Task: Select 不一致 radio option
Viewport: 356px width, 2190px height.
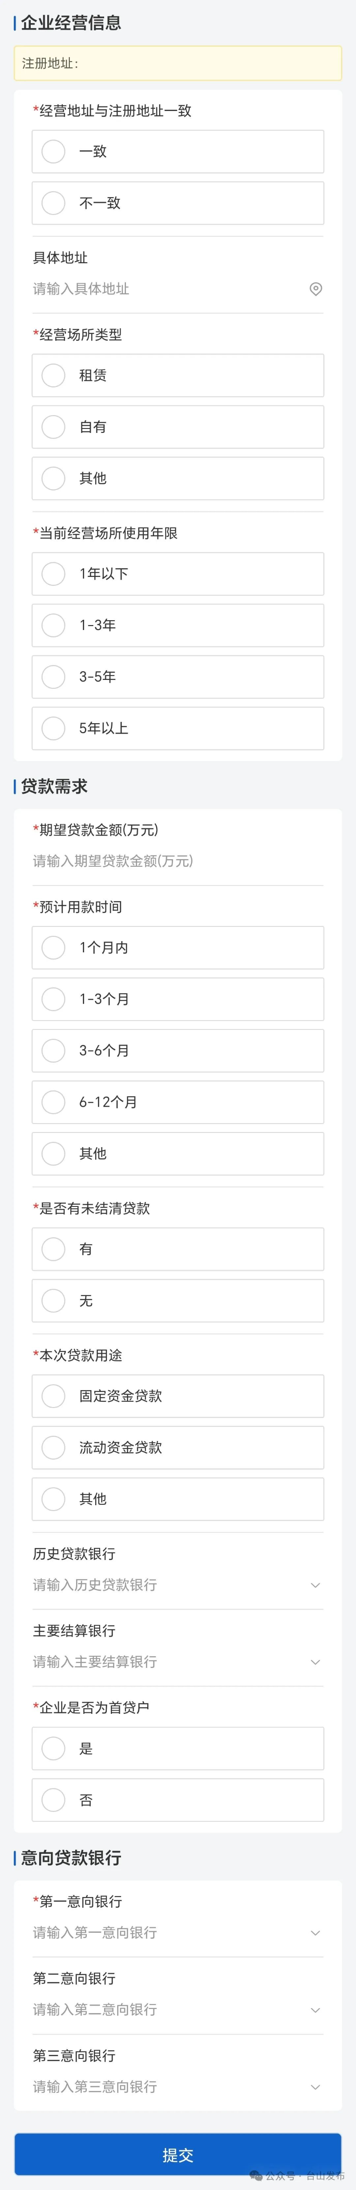Action: [x=53, y=203]
